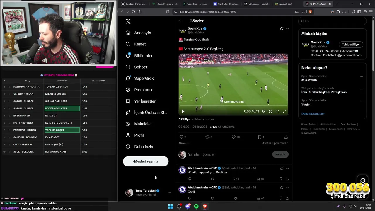
Task: Seek on the video progress bar
Action: [x=233, y=106]
